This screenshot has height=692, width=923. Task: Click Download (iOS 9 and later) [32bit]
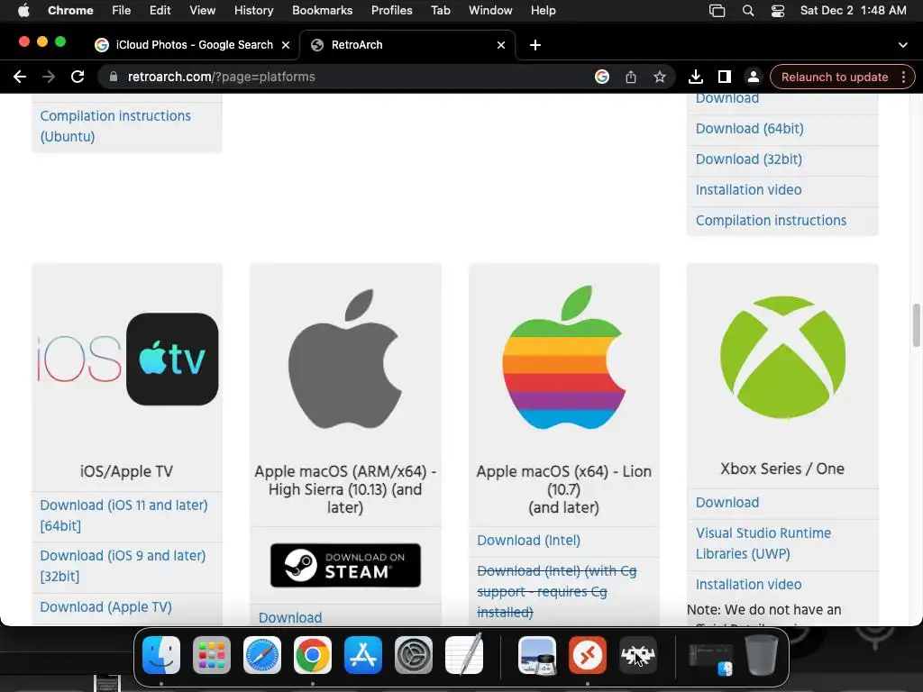click(123, 566)
